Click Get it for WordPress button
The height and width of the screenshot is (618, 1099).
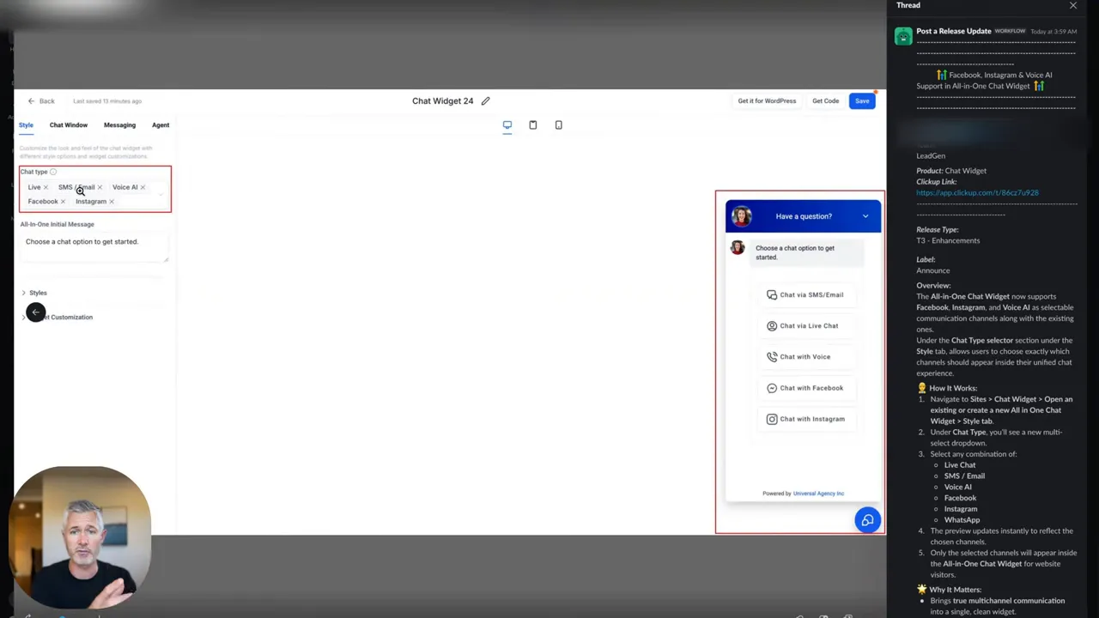[767, 101]
